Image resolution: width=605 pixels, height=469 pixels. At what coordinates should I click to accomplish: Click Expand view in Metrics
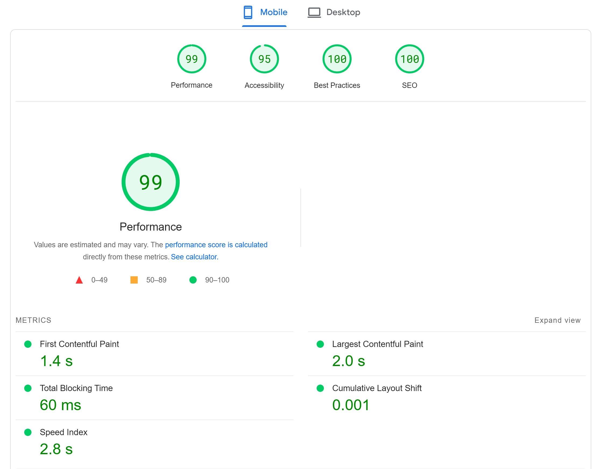coord(557,320)
